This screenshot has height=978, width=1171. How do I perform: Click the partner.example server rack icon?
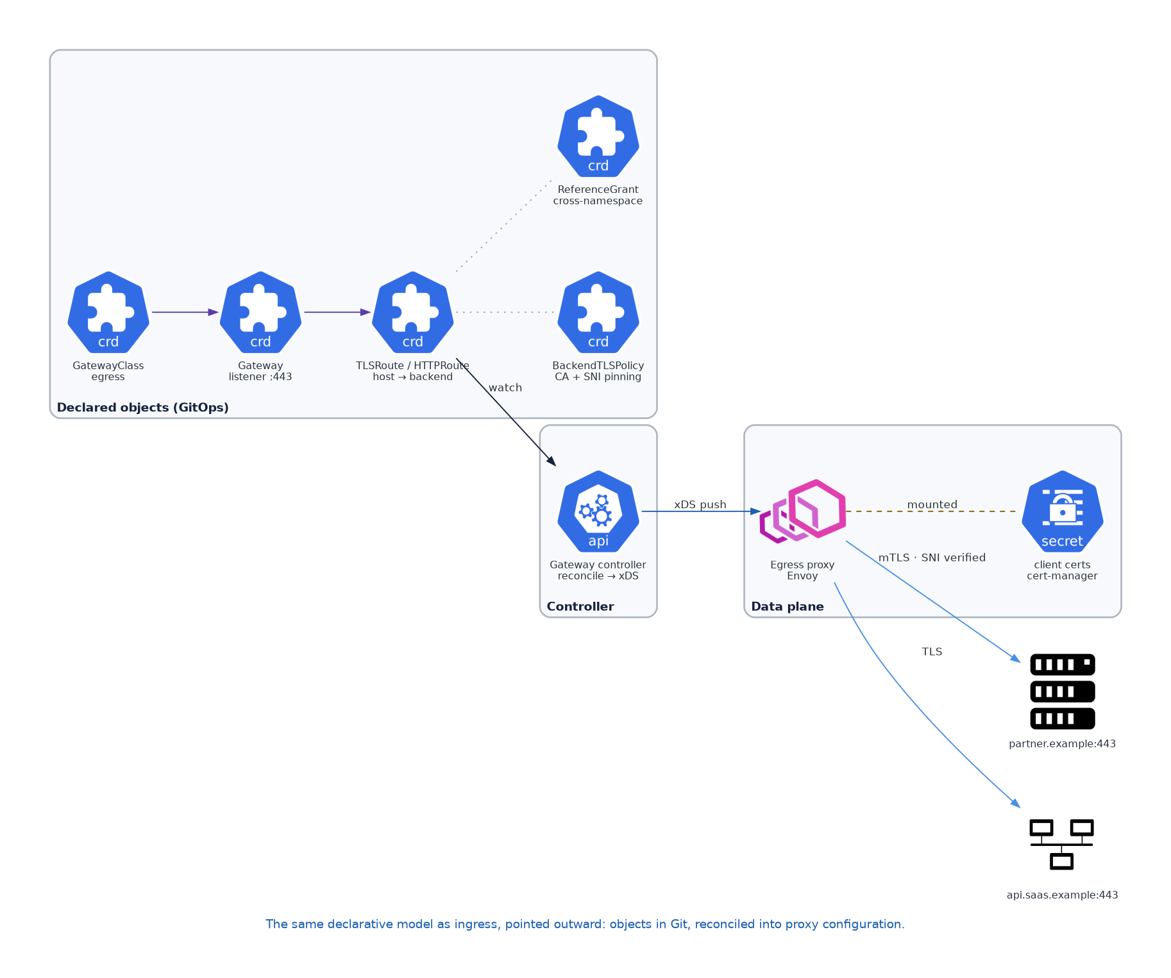pos(1063,692)
